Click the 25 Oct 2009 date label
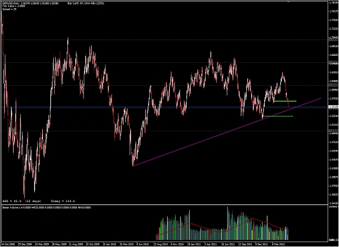 [93, 244]
